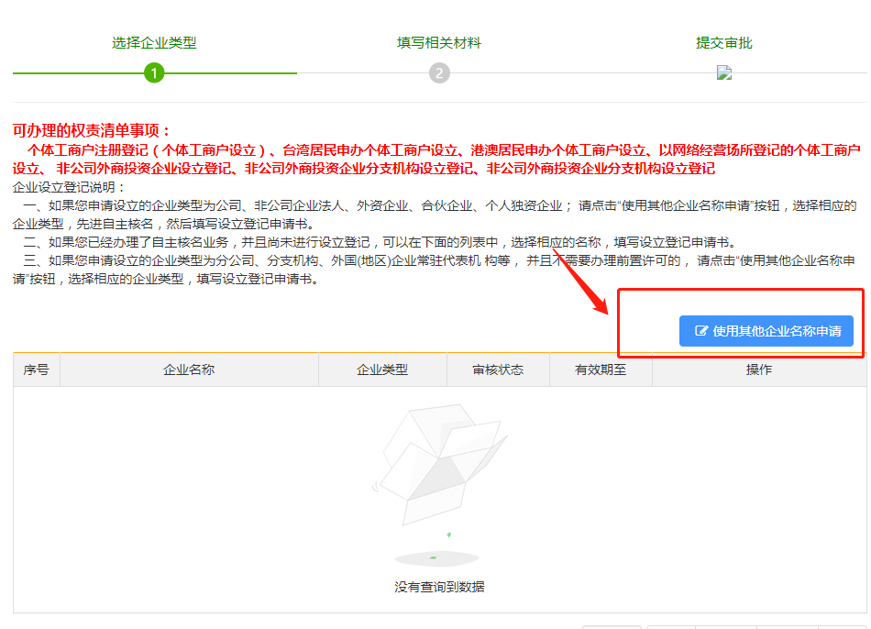Image resolution: width=871 pixels, height=629 pixels.
Task: Select the 审核状态 column header
Action: point(498,370)
